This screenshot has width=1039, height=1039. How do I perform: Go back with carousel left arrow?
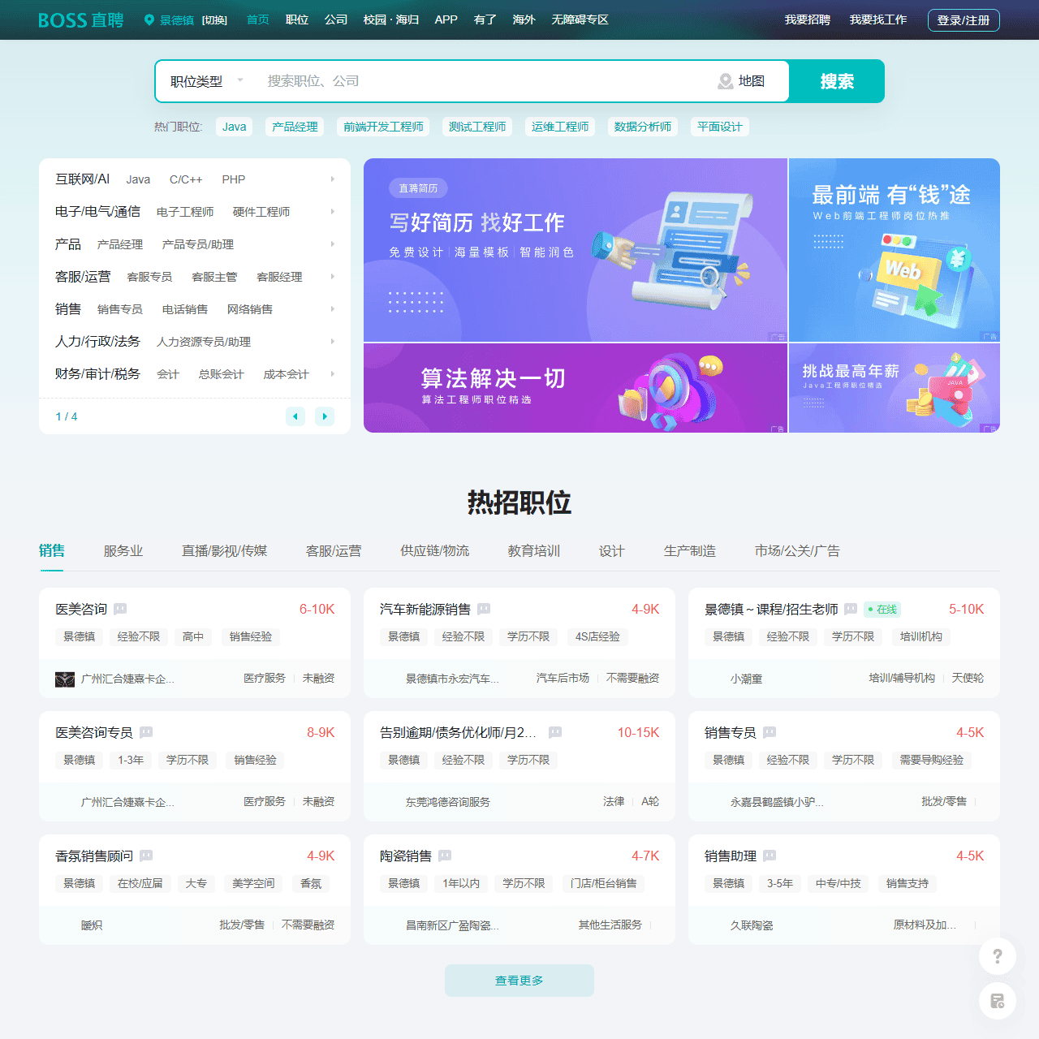(295, 416)
